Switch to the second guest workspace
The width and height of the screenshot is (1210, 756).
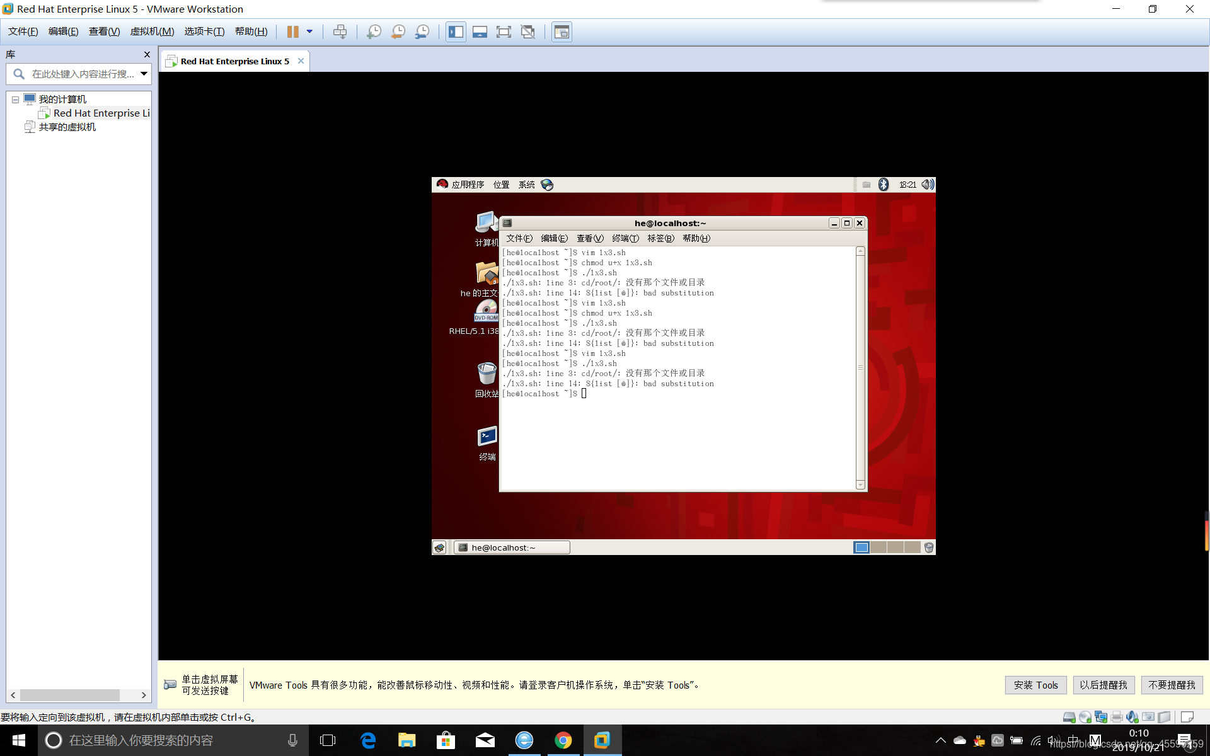(879, 547)
